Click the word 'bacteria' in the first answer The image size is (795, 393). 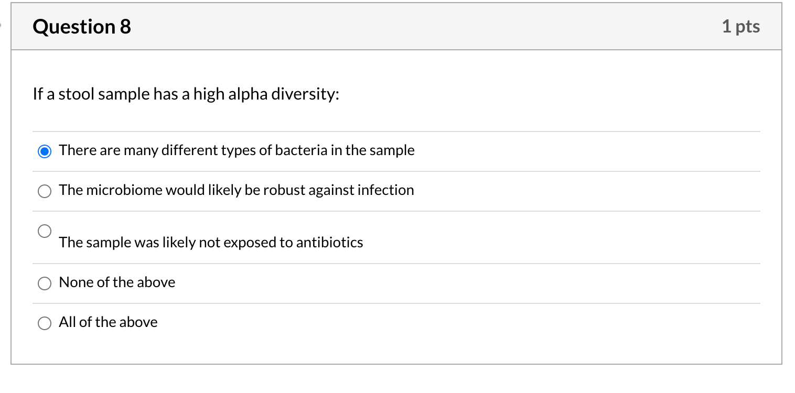tap(302, 150)
